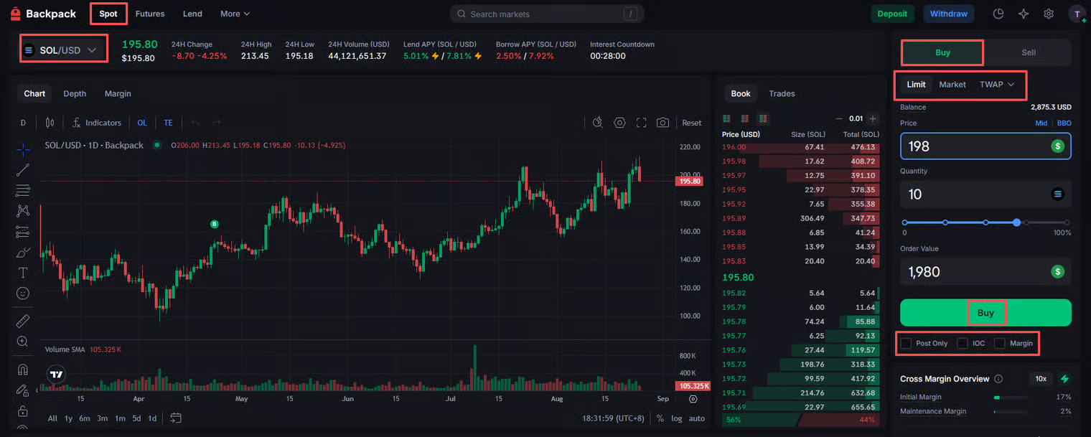Open the account settings gear icon
The width and height of the screenshot is (1091, 437).
(1049, 14)
